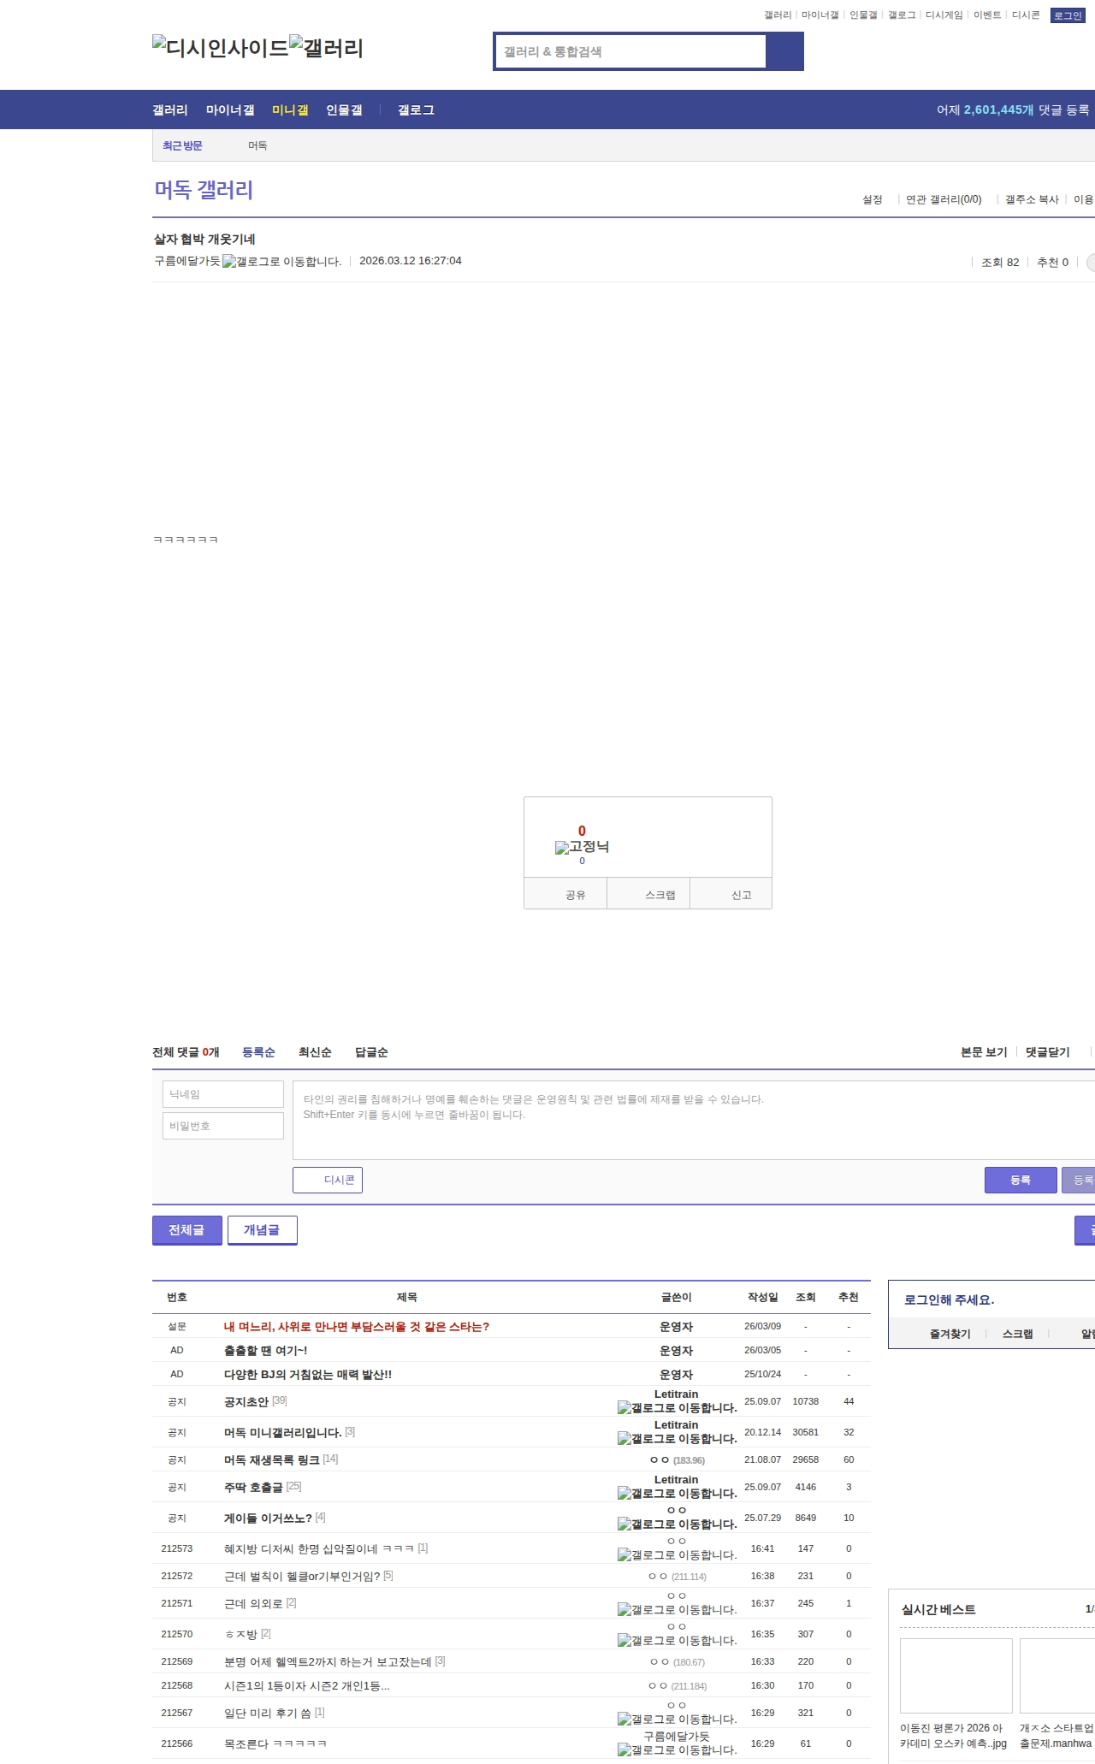Click the 갤러리 logo image in header
The height and width of the screenshot is (1764, 1095).
[x=326, y=48]
